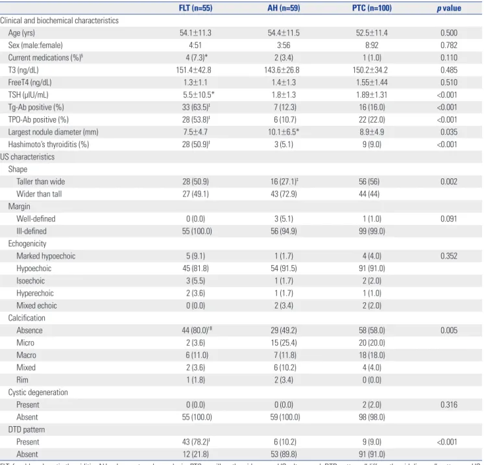The width and height of the screenshot is (484, 465).
Task: Select the '43 (72.9)' cell
Action: [284, 194]
